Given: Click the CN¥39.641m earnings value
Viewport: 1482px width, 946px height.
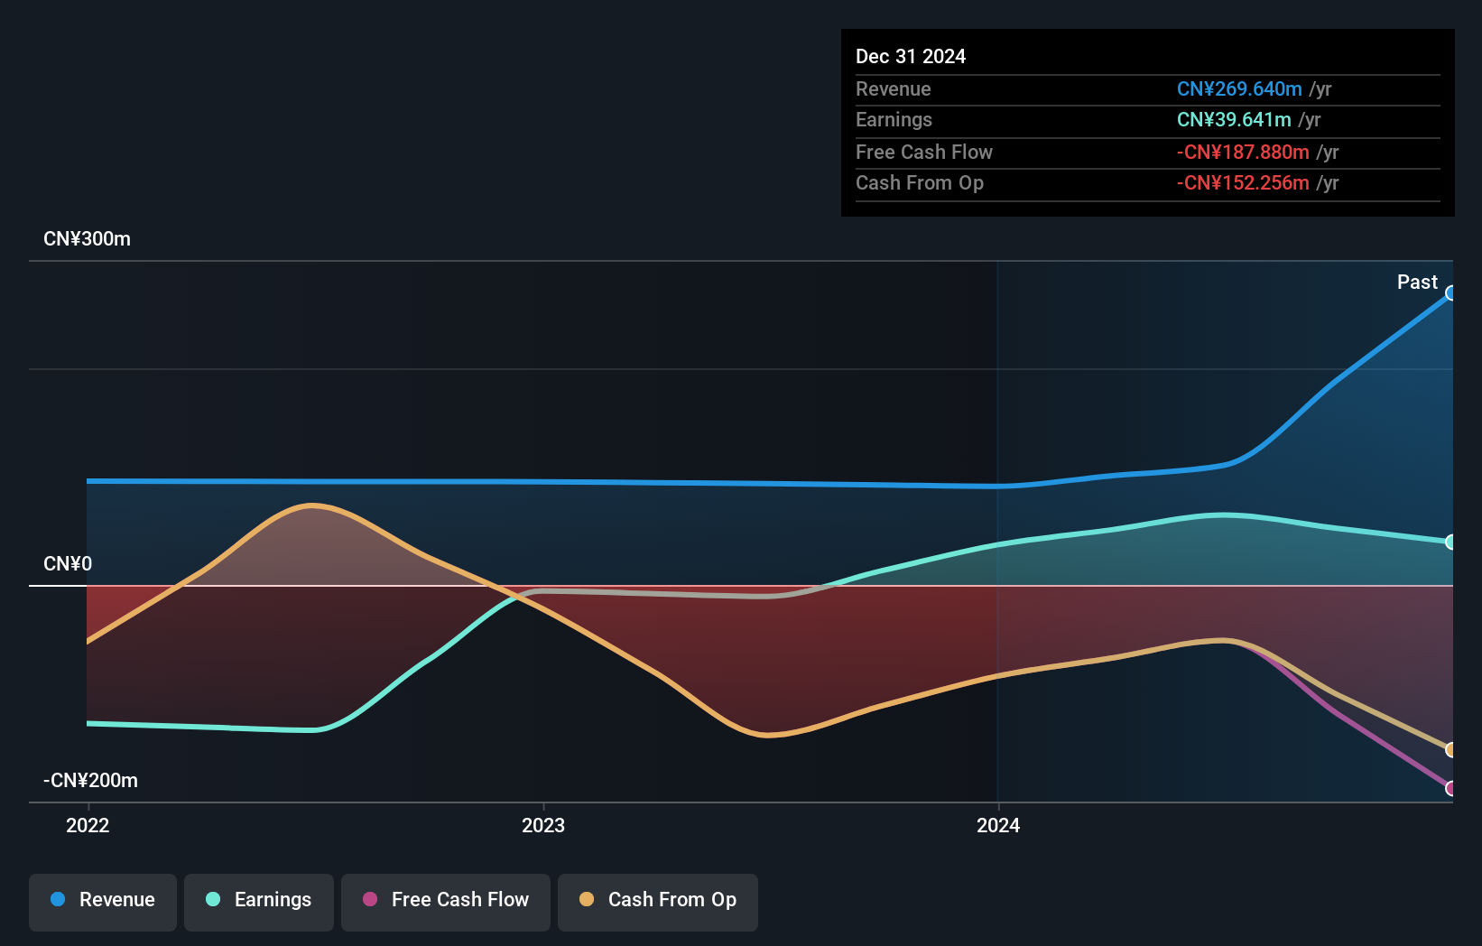Looking at the screenshot, I should click(x=1234, y=120).
